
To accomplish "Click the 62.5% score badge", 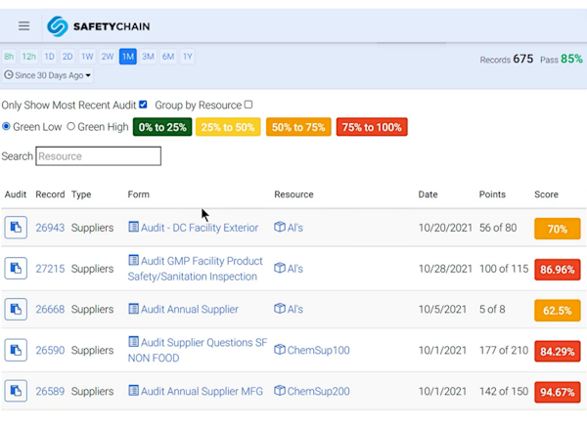I will pos(558,311).
